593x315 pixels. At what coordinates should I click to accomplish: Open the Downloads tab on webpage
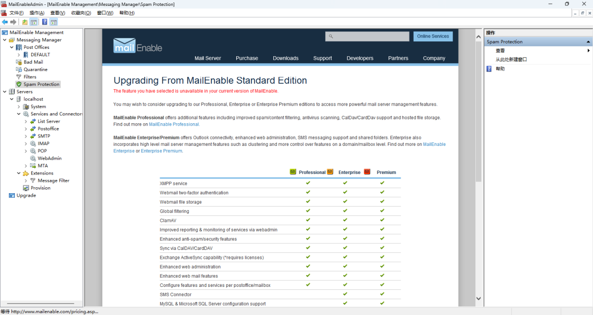click(286, 58)
